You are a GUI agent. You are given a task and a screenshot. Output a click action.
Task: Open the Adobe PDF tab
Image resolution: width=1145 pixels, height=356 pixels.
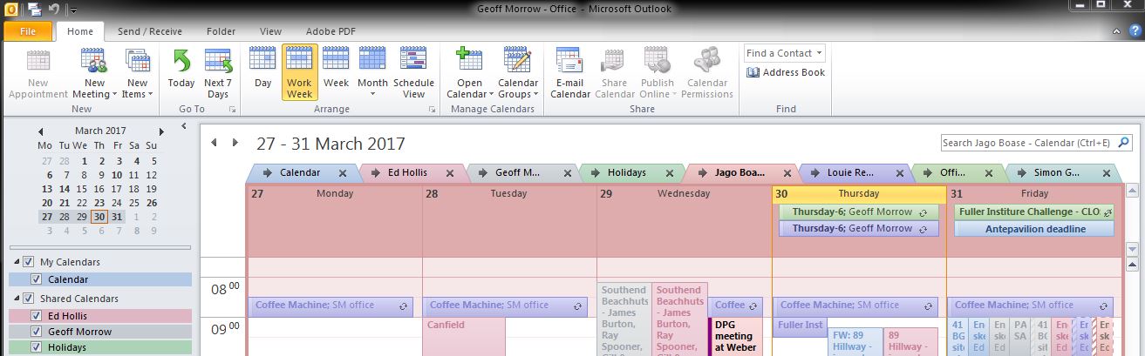click(x=331, y=31)
